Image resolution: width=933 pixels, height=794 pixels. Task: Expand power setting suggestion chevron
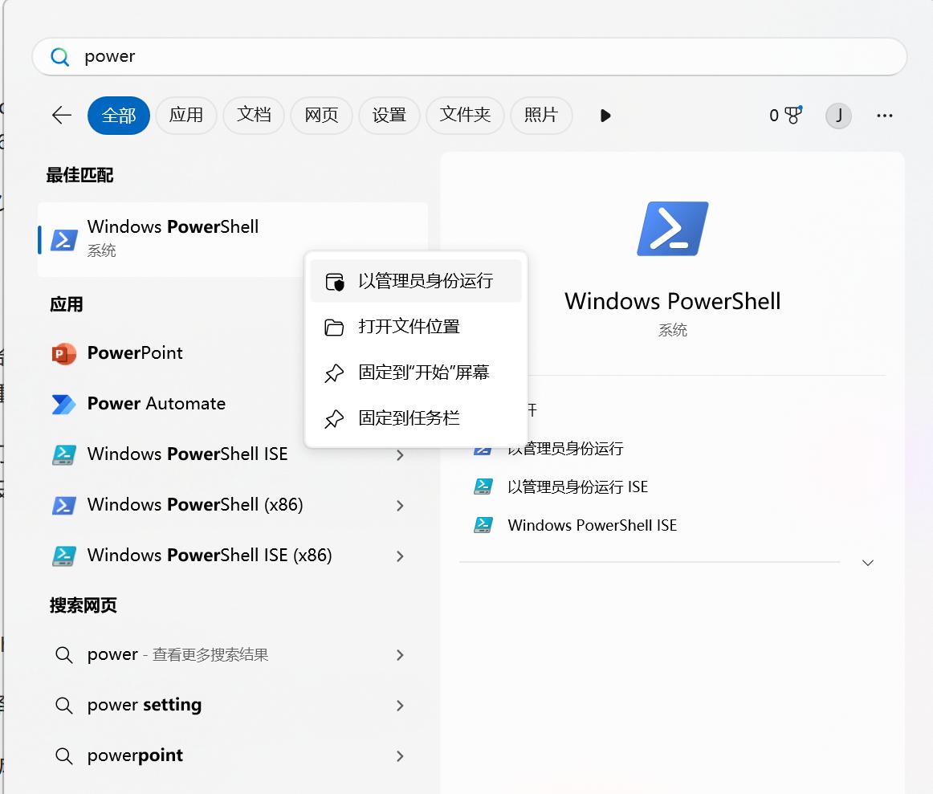pyautogui.click(x=400, y=706)
